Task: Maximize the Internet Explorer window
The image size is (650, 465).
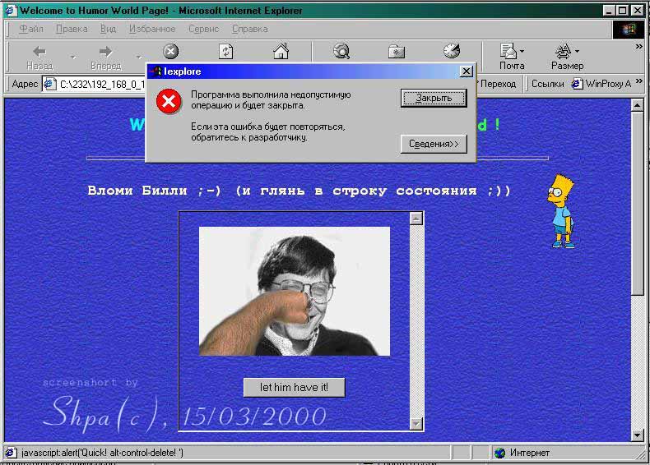Action: click(x=622, y=11)
